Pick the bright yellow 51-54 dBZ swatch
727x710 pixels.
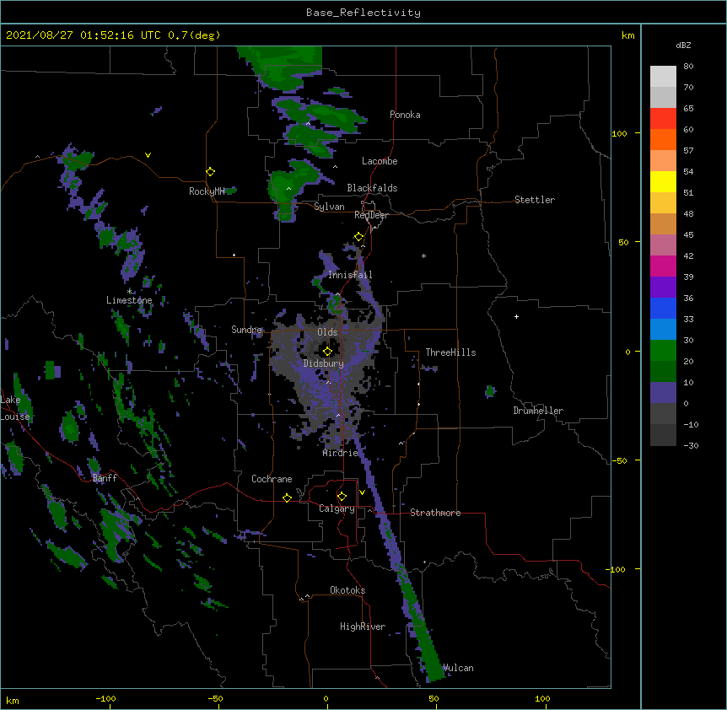pyautogui.click(x=663, y=181)
